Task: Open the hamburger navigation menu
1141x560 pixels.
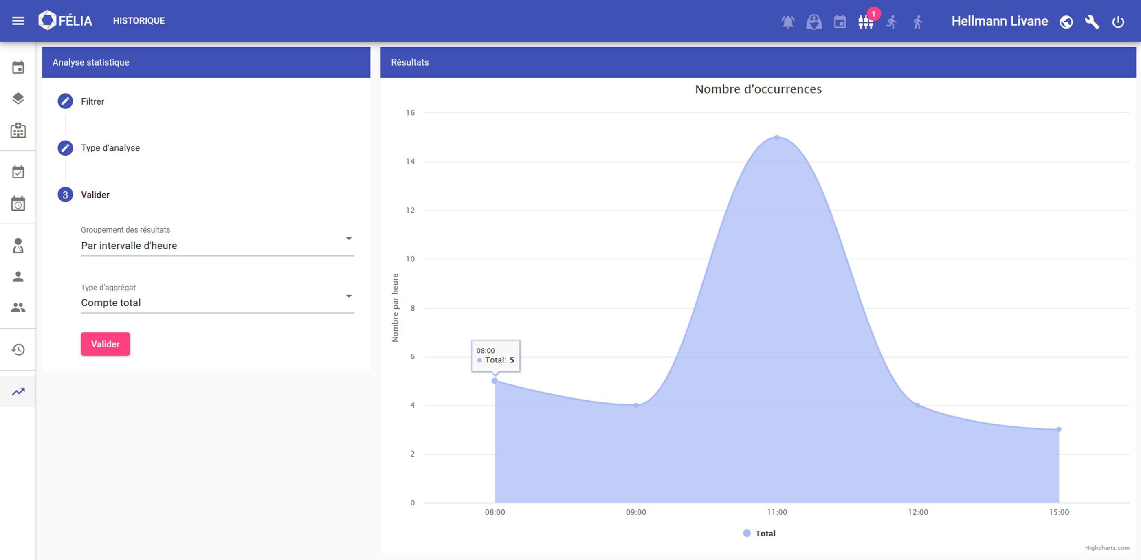Action: point(18,21)
